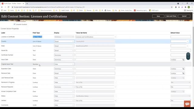Open Display dropdown for Issued By row
The width and height of the screenshot is (194, 109).
pyautogui.click(x=64, y=51)
